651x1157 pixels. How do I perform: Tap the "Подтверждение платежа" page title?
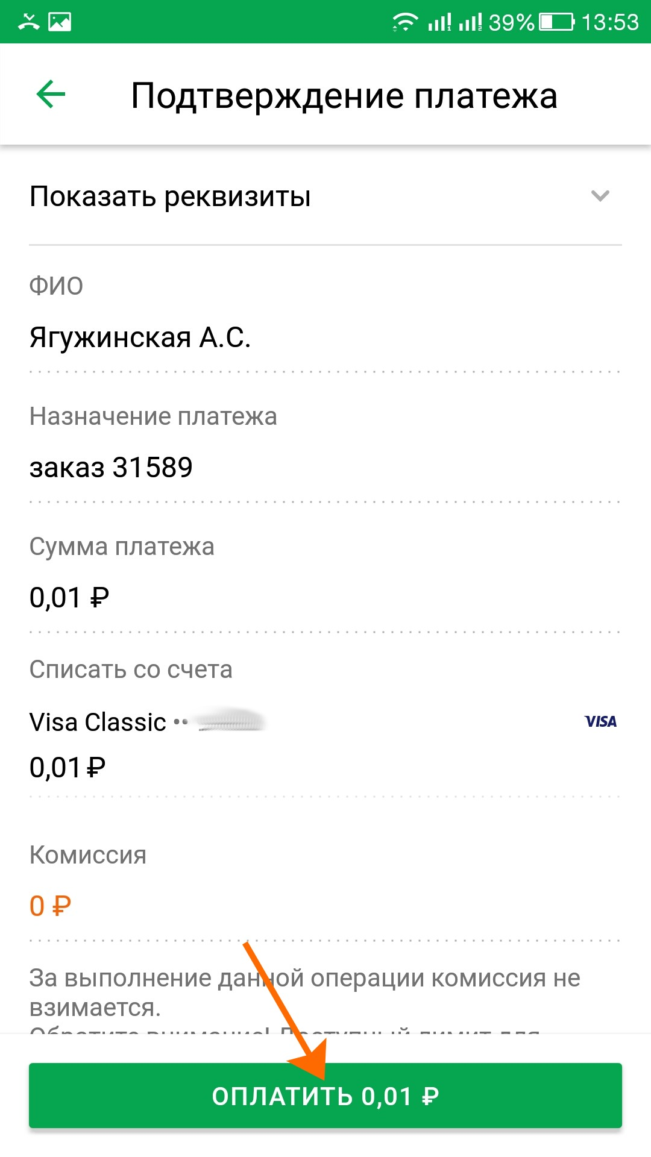[344, 96]
